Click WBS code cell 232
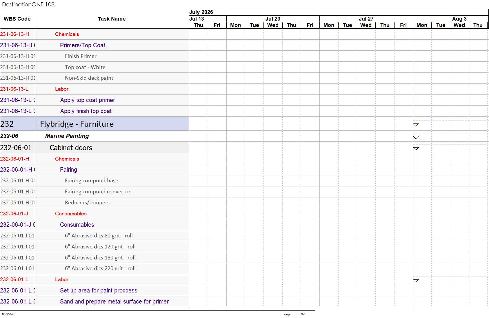The image size is (489, 318). tap(17, 124)
